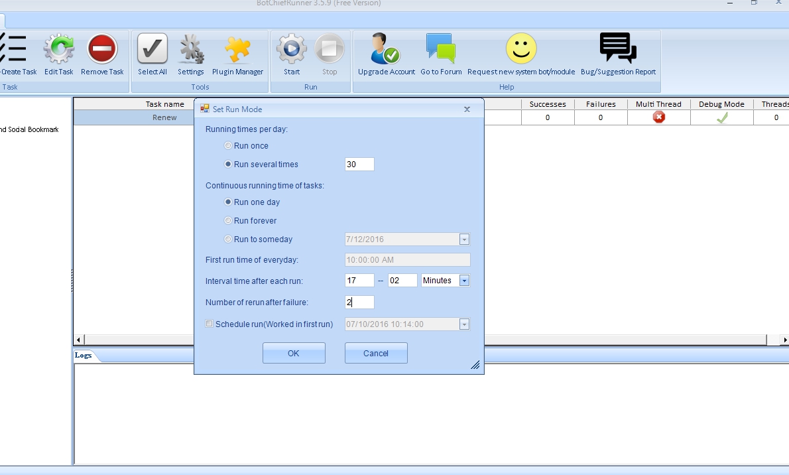
Task: Open the Go to Forum icon
Action: click(x=441, y=50)
